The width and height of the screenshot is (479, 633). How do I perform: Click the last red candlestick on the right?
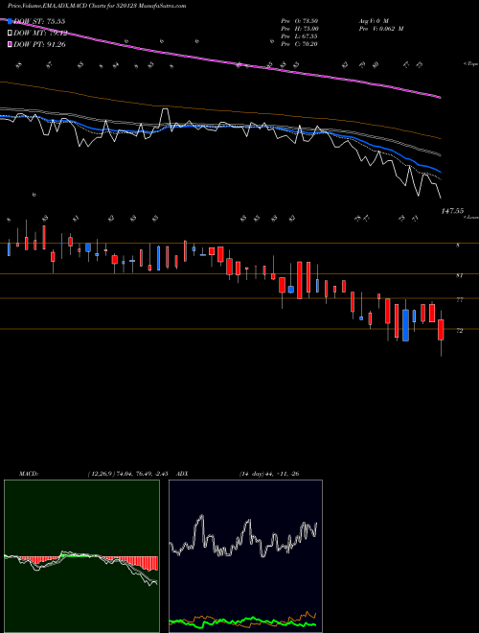click(x=441, y=329)
